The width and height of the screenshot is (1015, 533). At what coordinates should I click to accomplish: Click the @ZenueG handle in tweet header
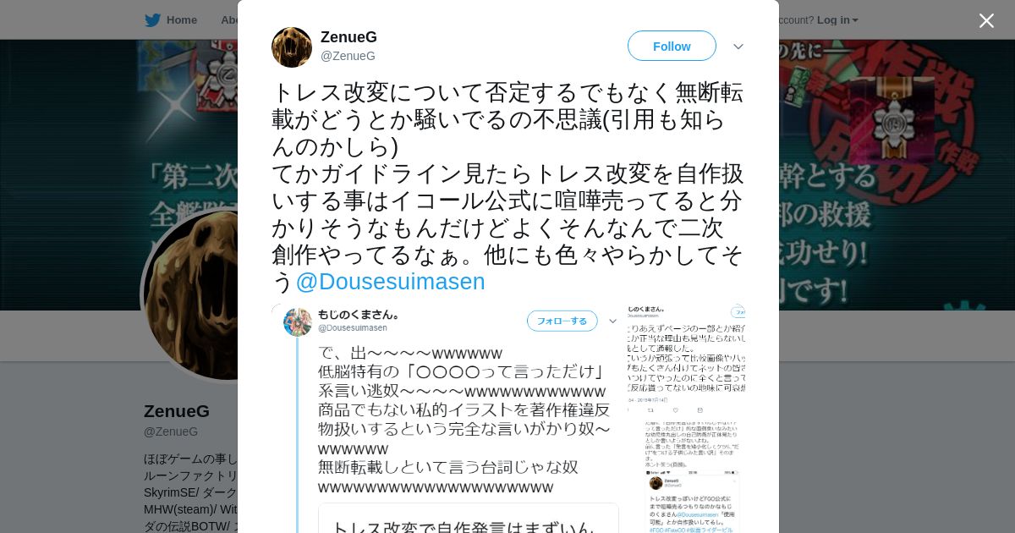[348, 56]
